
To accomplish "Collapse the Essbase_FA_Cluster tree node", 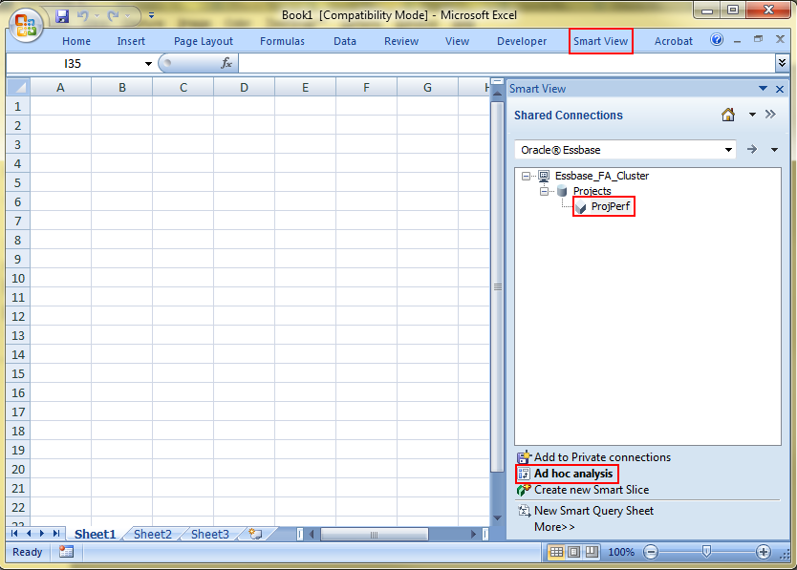I will point(527,176).
